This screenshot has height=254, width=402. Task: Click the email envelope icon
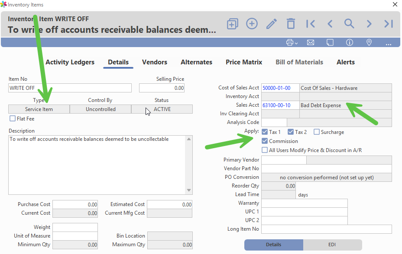311,42
